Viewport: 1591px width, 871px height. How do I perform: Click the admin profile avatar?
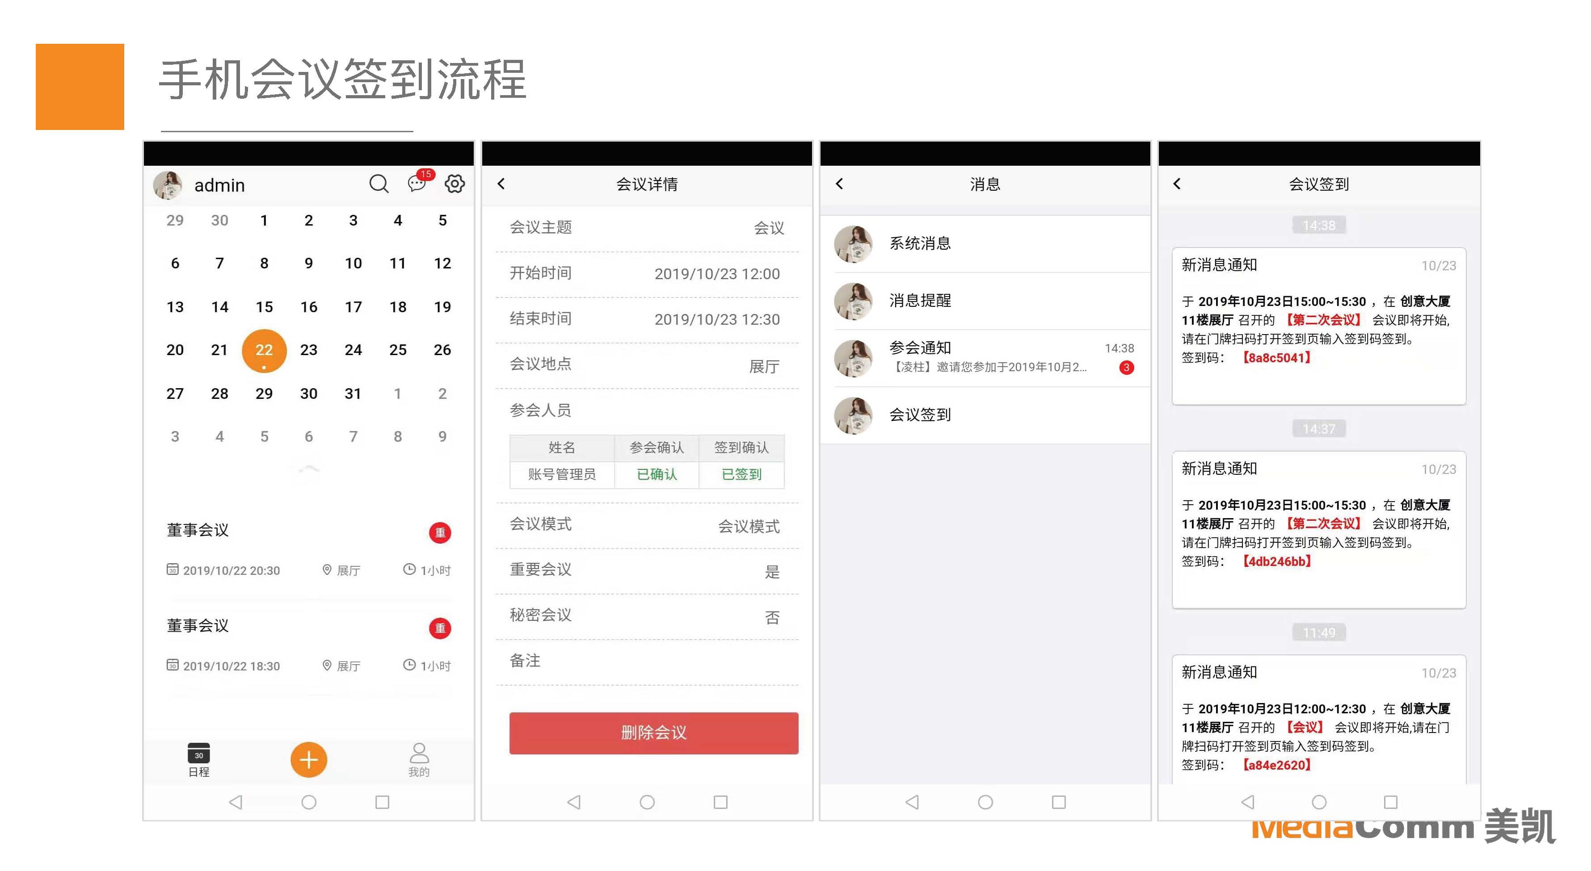pyautogui.click(x=168, y=184)
